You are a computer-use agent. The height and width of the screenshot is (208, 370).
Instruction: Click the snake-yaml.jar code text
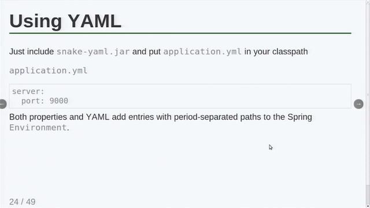93,51
